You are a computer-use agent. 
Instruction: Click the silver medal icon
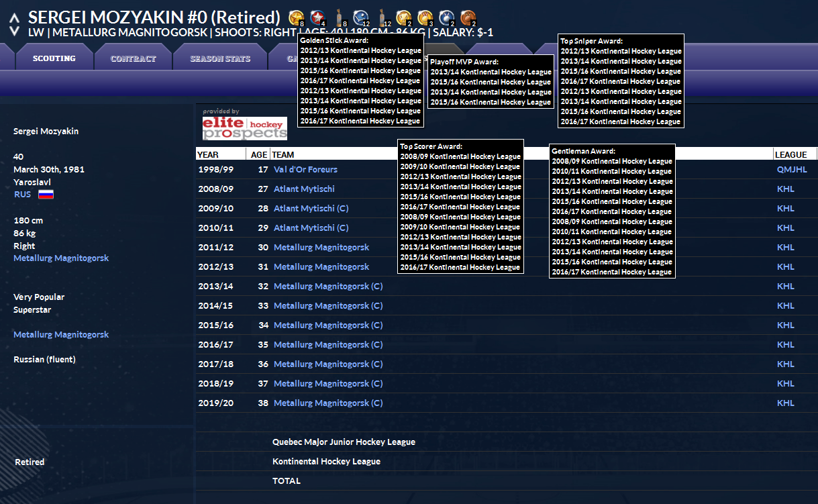(446, 17)
